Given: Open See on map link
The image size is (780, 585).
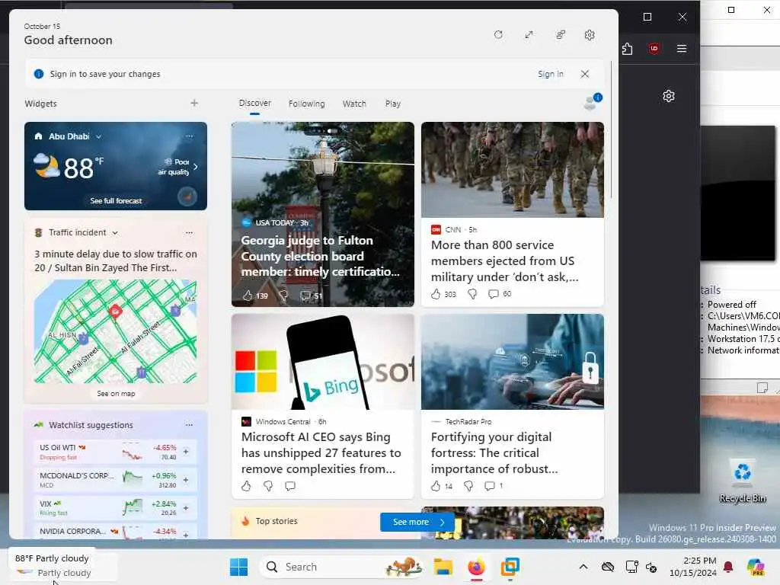Looking at the screenshot, I should click(116, 394).
